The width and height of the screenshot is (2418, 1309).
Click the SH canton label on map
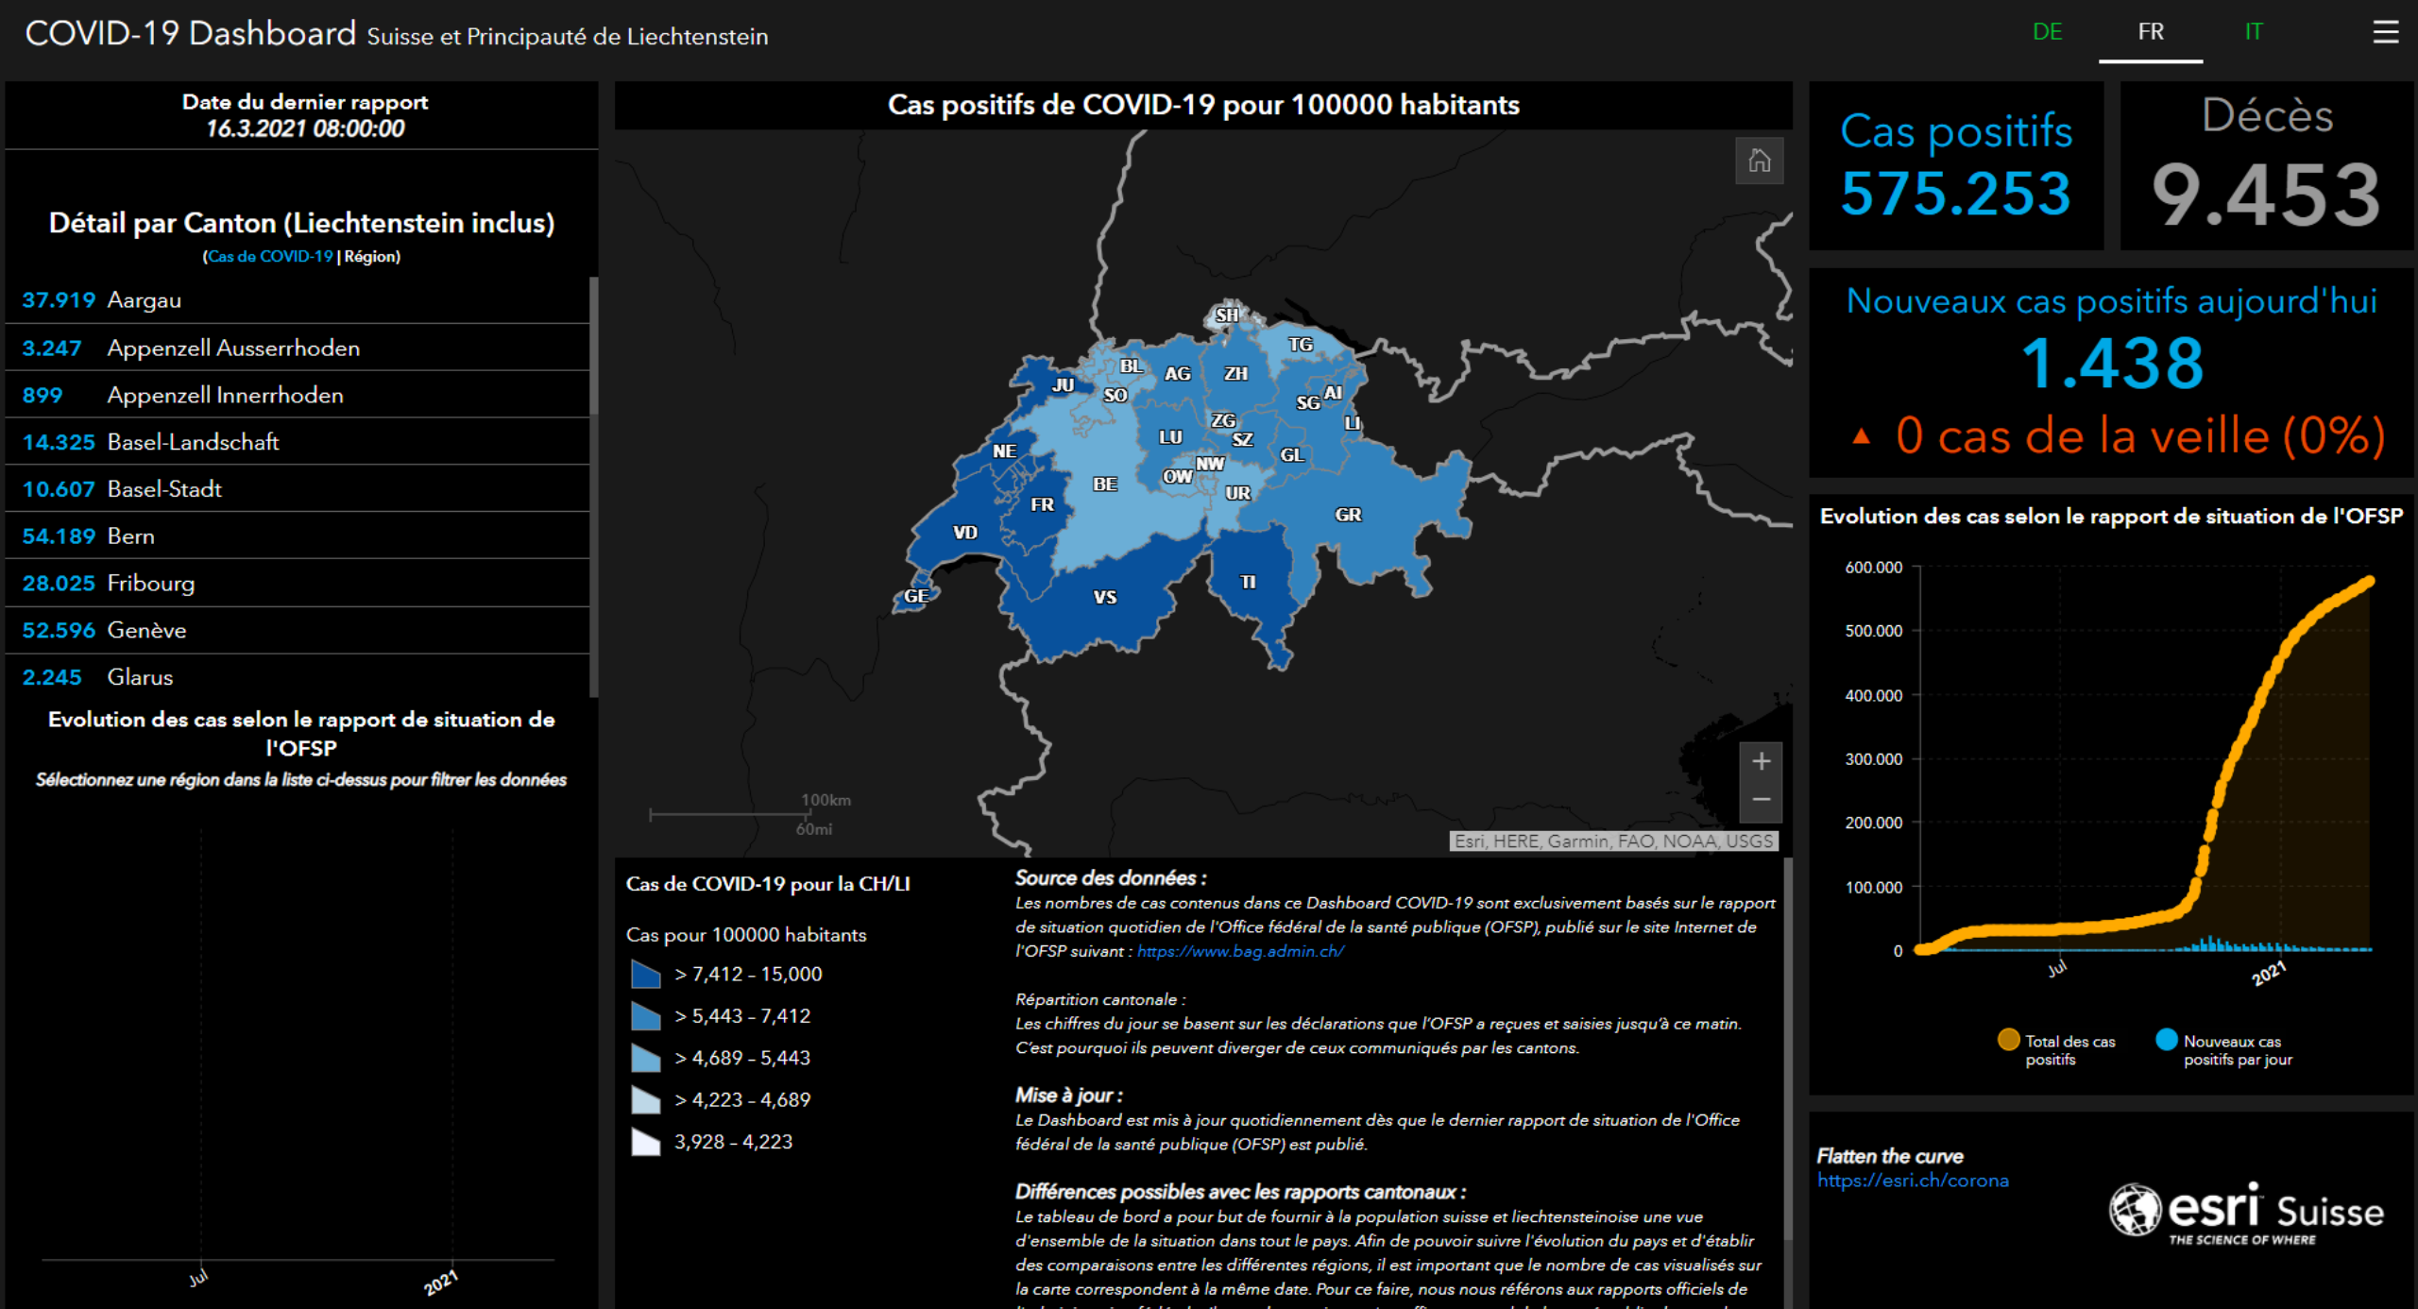pyautogui.click(x=1226, y=315)
